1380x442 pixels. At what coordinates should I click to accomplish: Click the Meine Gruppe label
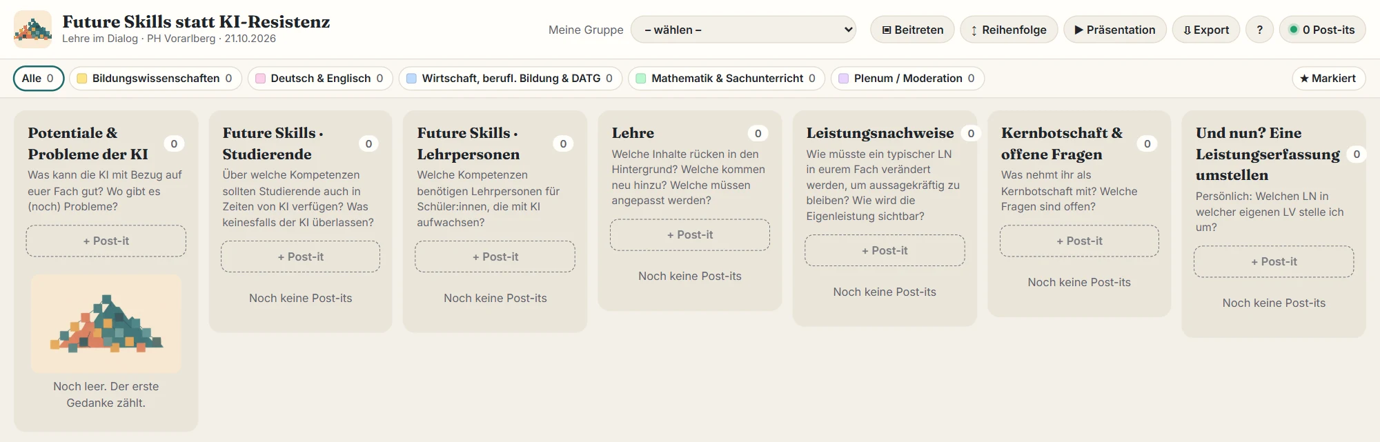tap(586, 30)
